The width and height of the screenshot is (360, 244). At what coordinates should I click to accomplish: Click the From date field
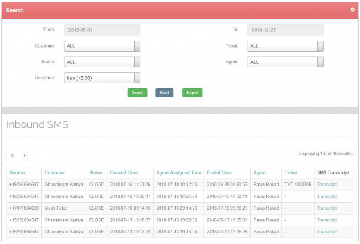pyautogui.click(x=102, y=30)
